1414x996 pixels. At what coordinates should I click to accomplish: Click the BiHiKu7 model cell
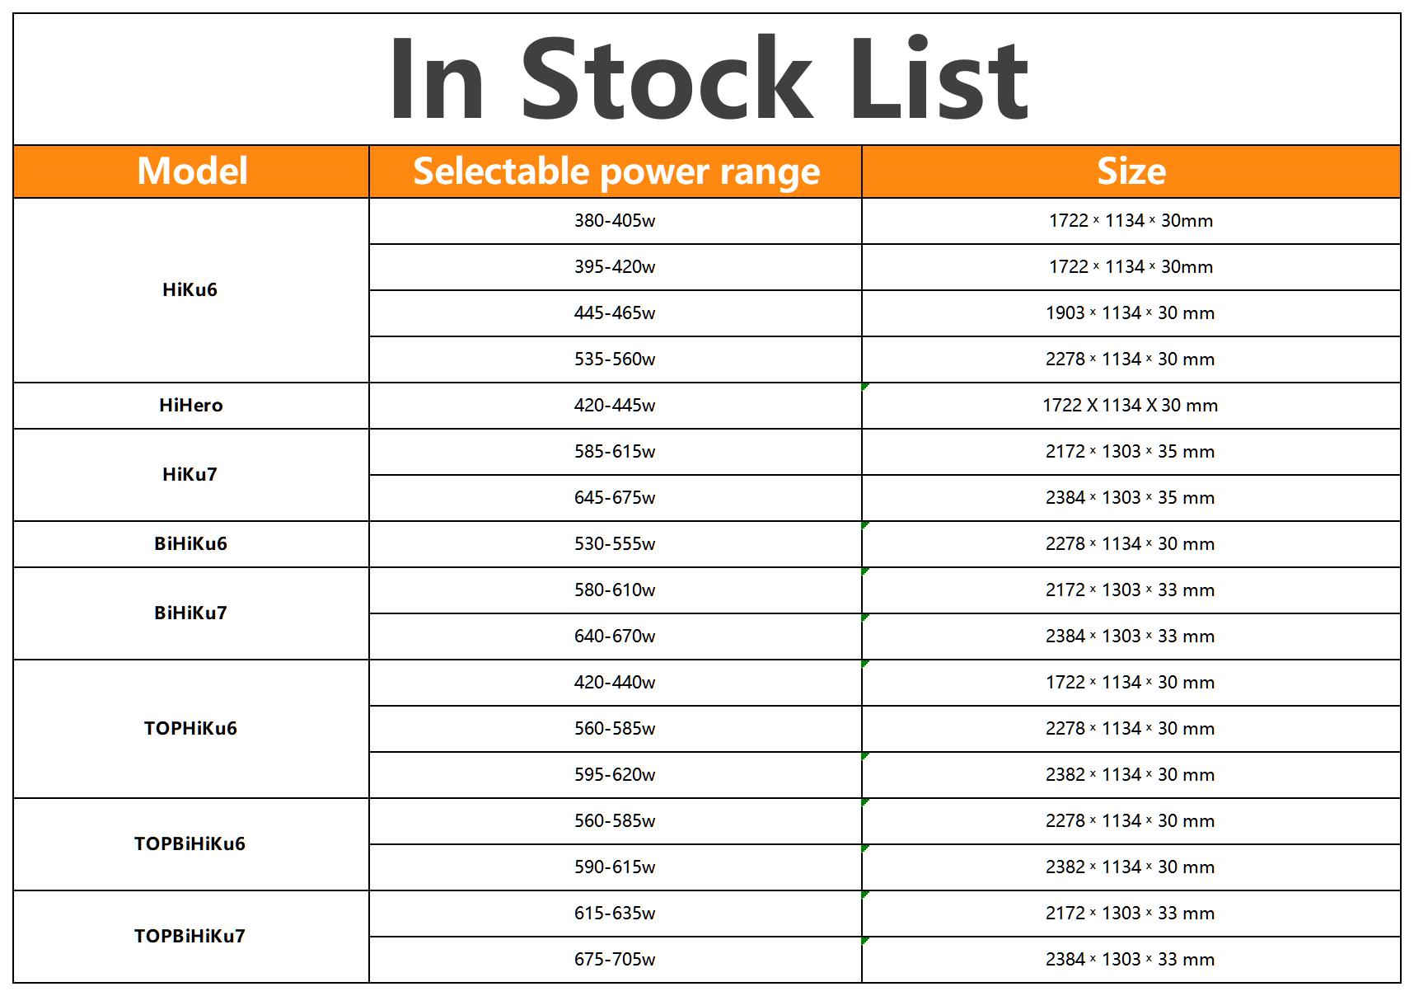[190, 613]
